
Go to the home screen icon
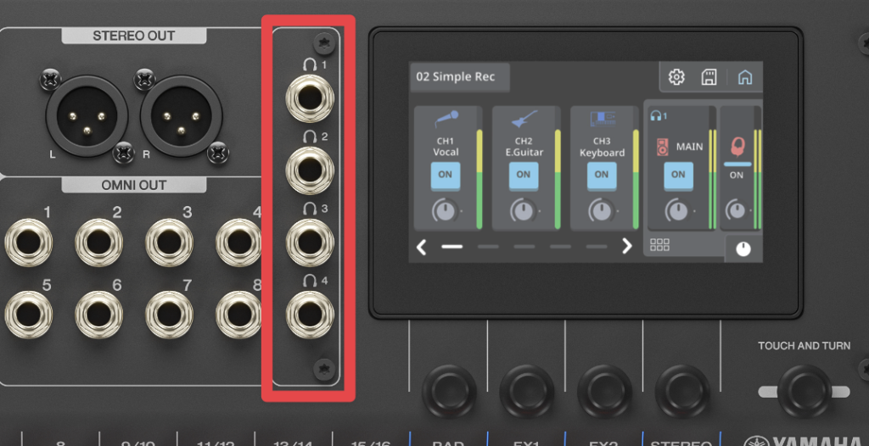744,77
